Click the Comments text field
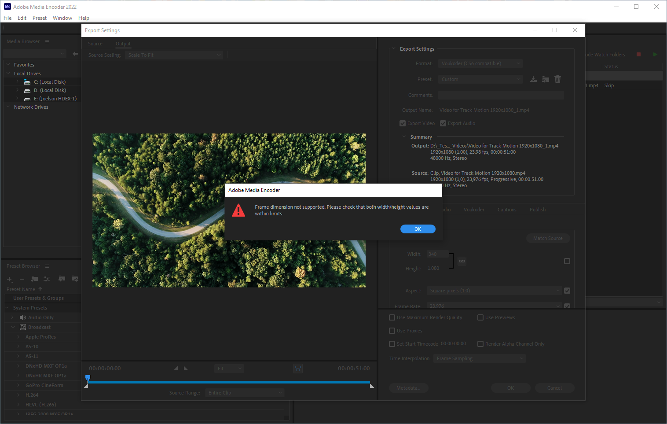Screen dimensions: 667x424 [x=501, y=95]
